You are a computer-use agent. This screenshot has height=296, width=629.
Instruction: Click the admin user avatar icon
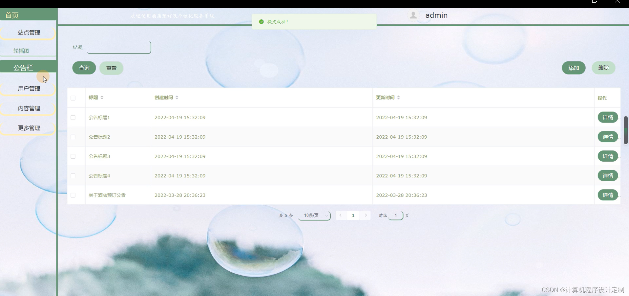[x=413, y=15]
